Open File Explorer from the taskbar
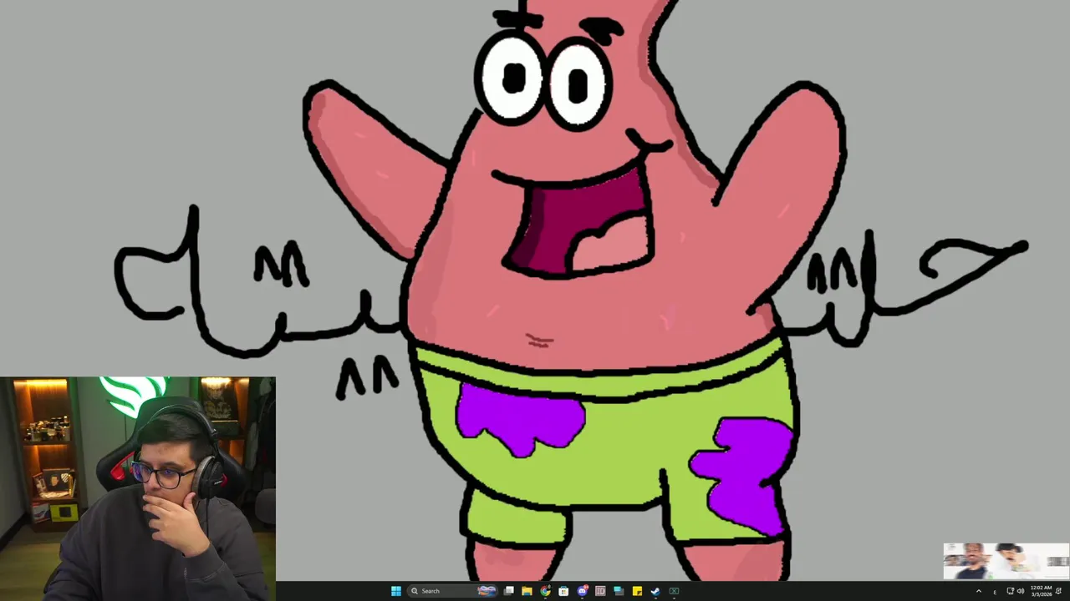This screenshot has height=601, width=1070. [527, 591]
